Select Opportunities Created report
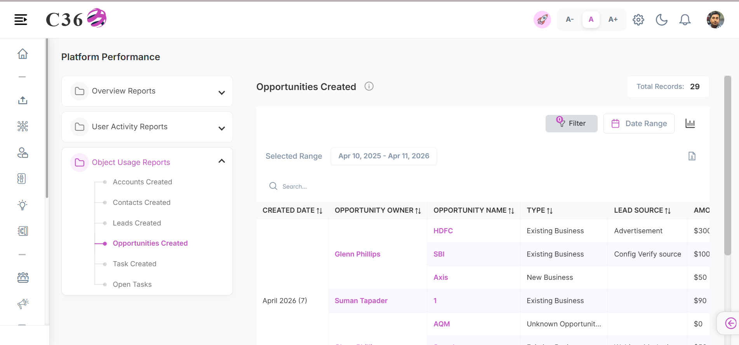Image resolution: width=739 pixels, height=345 pixels. click(150, 243)
